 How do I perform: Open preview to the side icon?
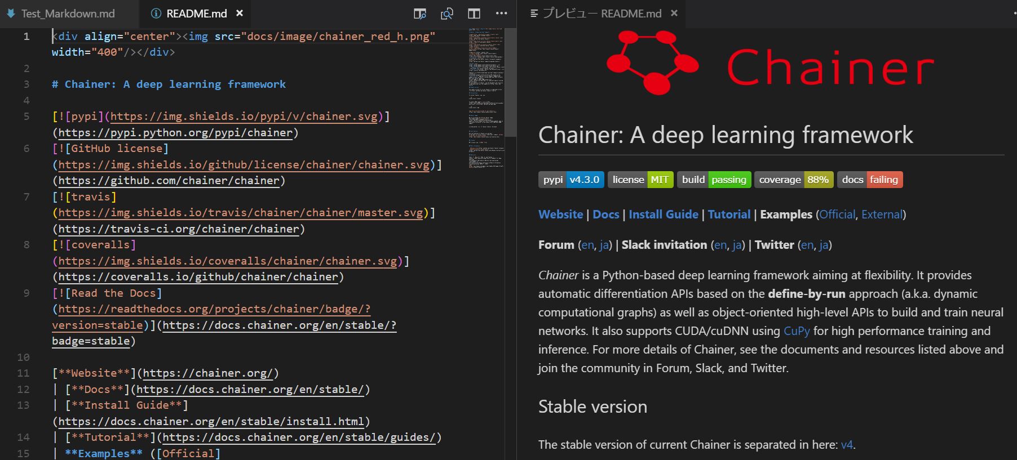pos(420,14)
